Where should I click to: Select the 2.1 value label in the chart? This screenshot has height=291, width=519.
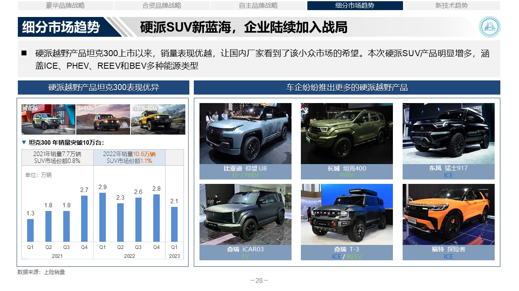[x=174, y=201]
